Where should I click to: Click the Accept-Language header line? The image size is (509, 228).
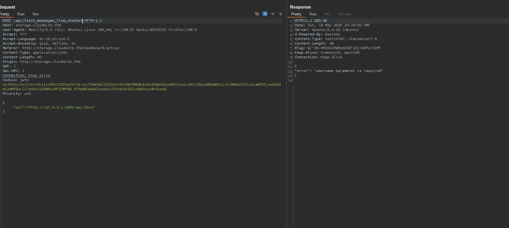36,39
